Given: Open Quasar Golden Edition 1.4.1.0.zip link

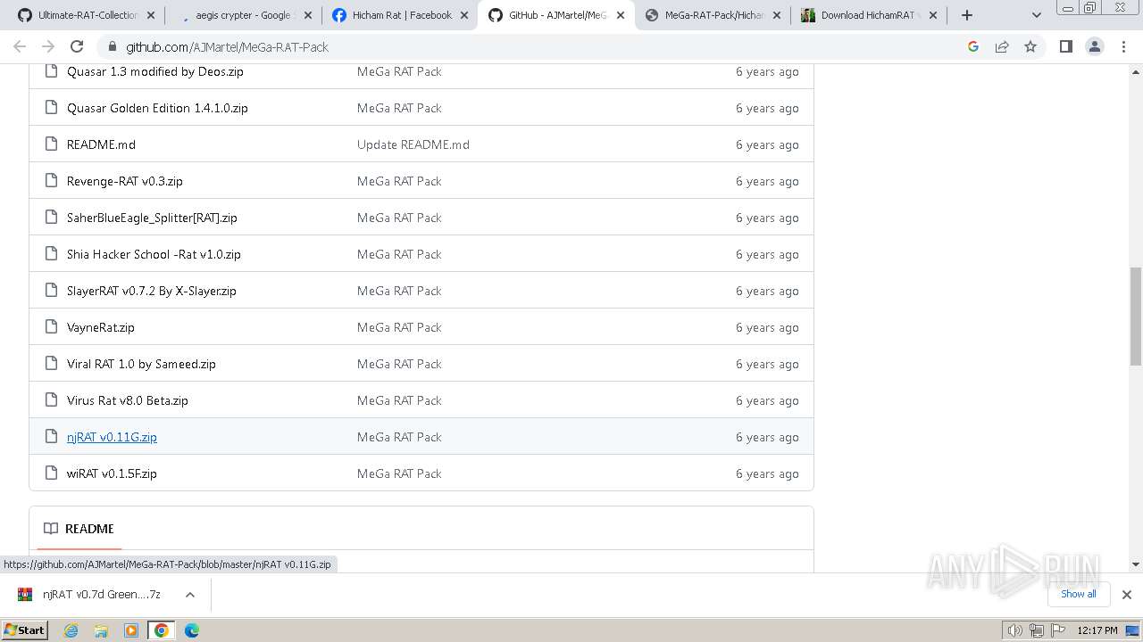Looking at the screenshot, I should coord(157,108).
